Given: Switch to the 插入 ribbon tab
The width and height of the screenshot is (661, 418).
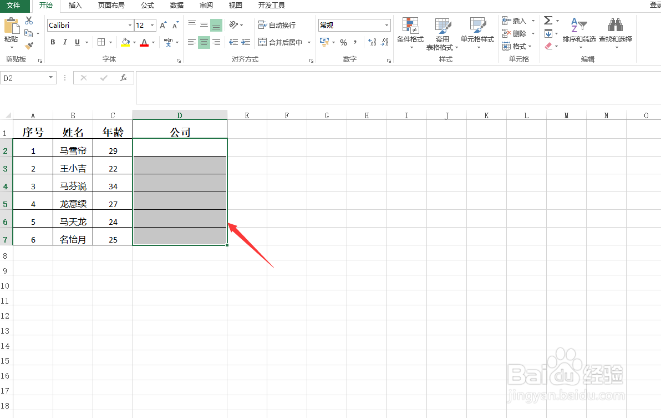Looking at the screenshot, I should pos(75,6).
